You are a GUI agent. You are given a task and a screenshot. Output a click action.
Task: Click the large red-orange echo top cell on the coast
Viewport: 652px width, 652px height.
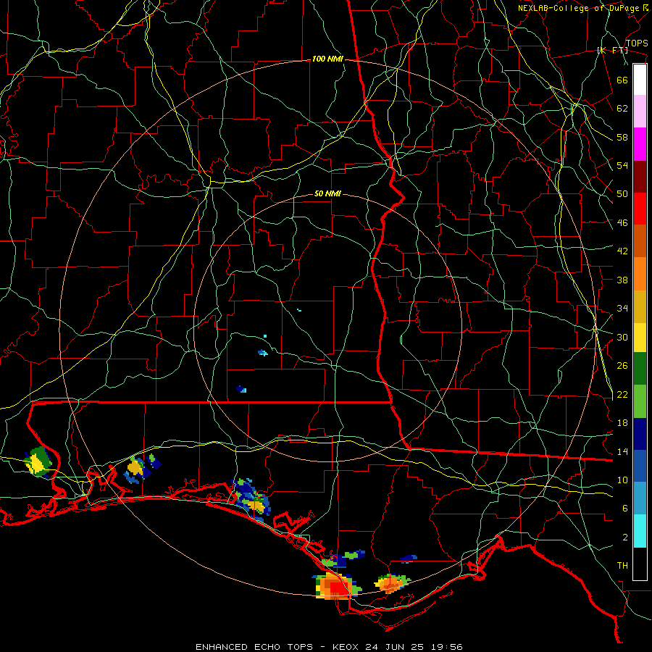[x=336, y=586]
